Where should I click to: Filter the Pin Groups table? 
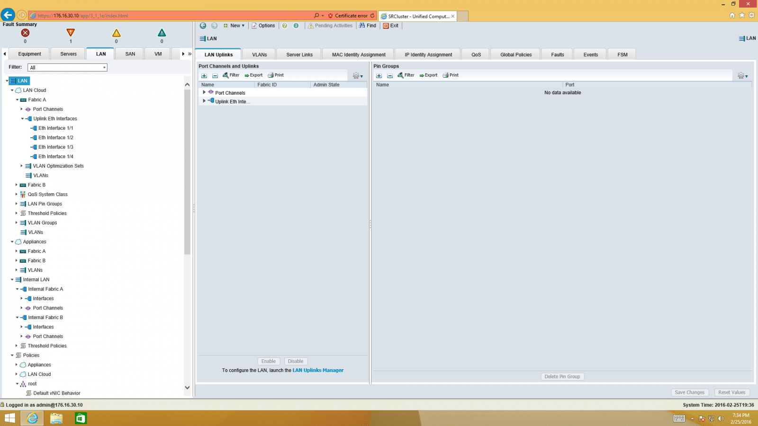(406, 75)
